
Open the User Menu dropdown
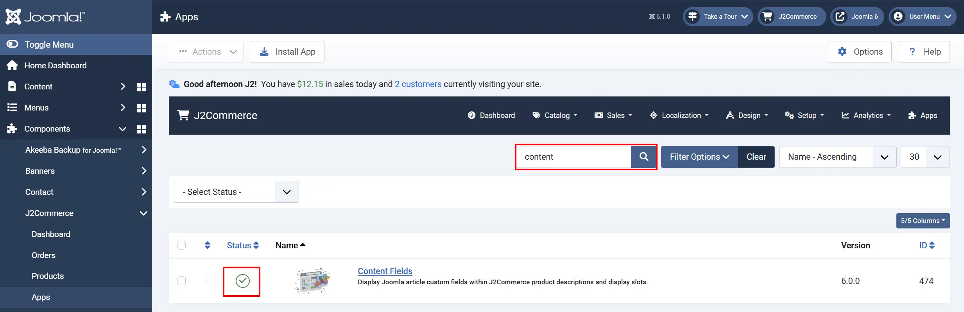pos(923,16)
